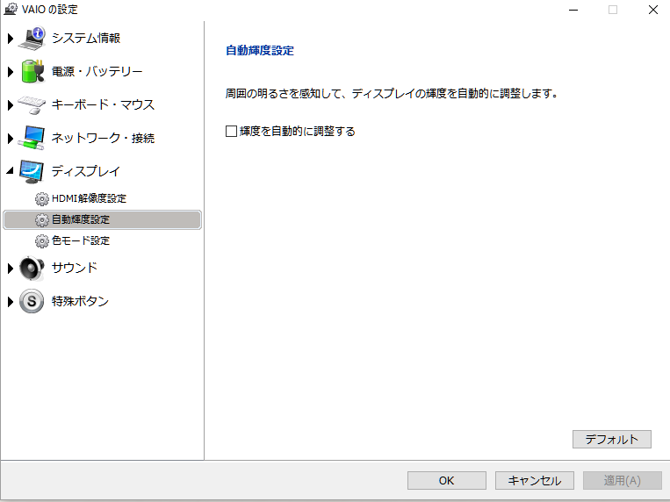
Task: Click the キャンセル button
Action: 534,481
